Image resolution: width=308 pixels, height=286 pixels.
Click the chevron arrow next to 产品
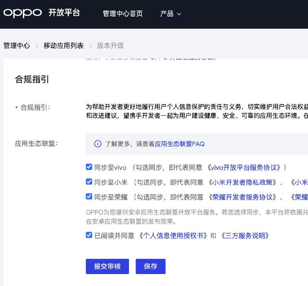[x=179, y=14]
